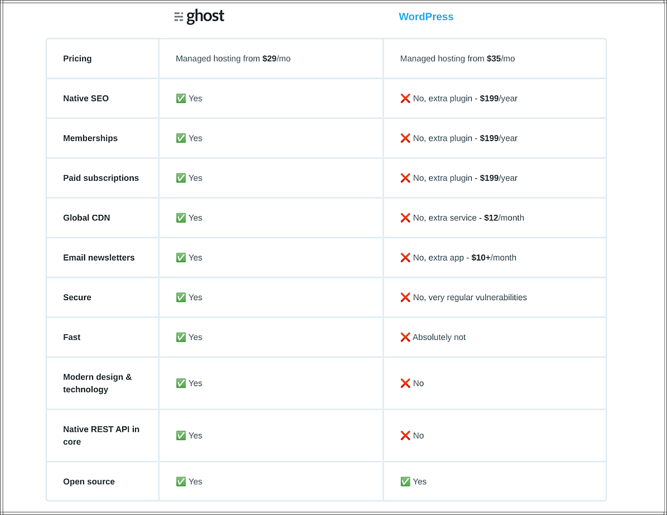Select the 'Pricing' row label

[x=78, y=59]
